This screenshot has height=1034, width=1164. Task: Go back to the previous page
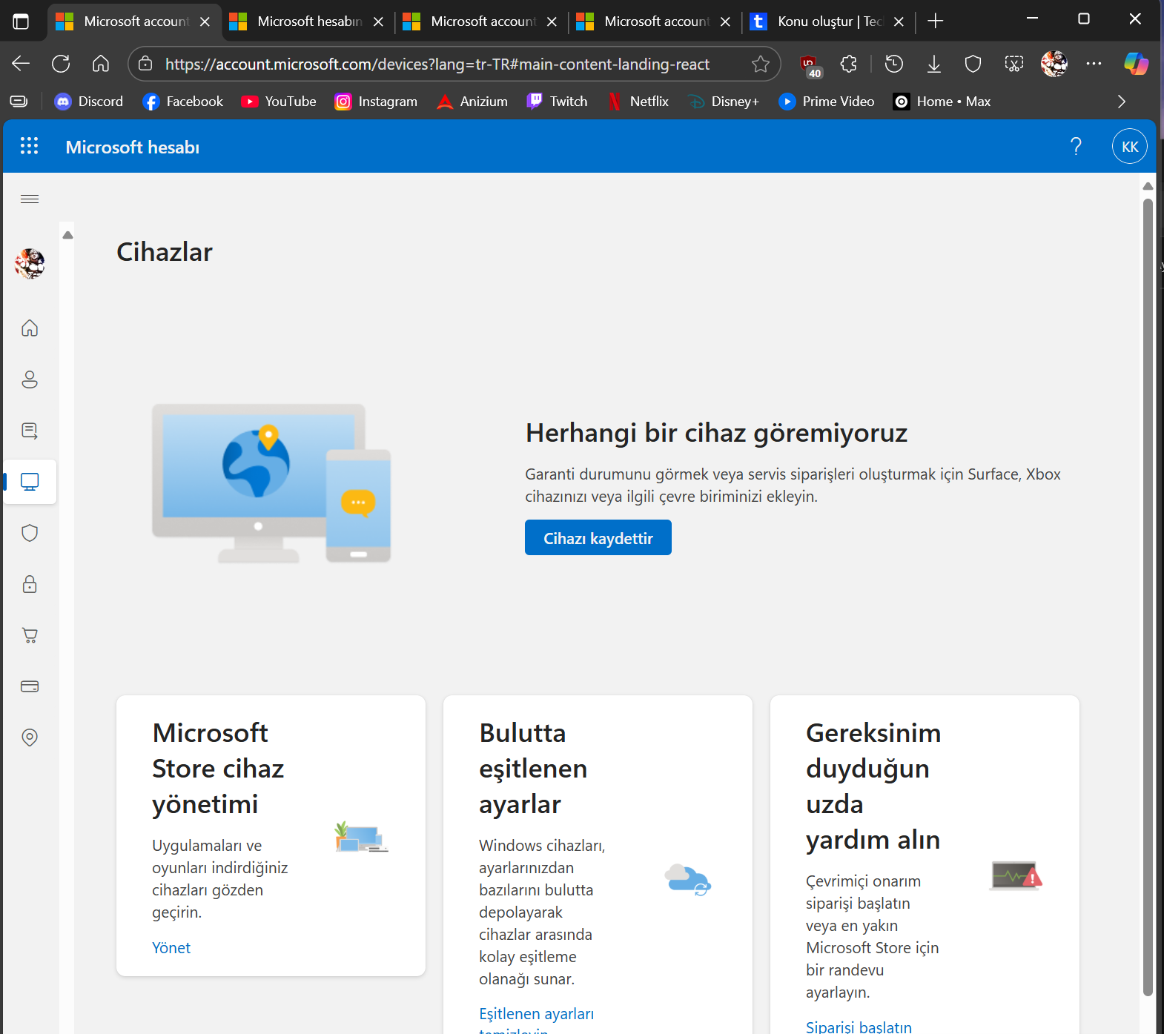21,64
